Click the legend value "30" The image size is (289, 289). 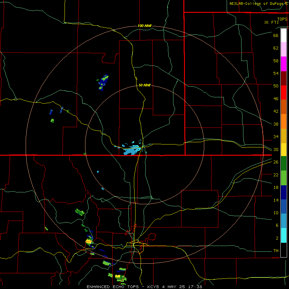(276, 149)
